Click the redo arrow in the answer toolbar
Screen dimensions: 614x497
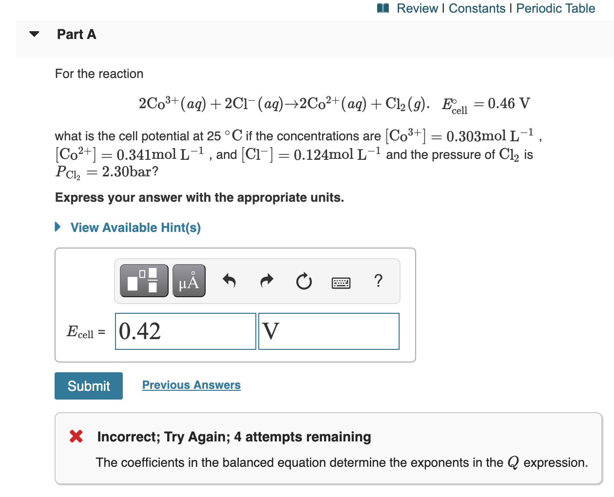point(266,281)
